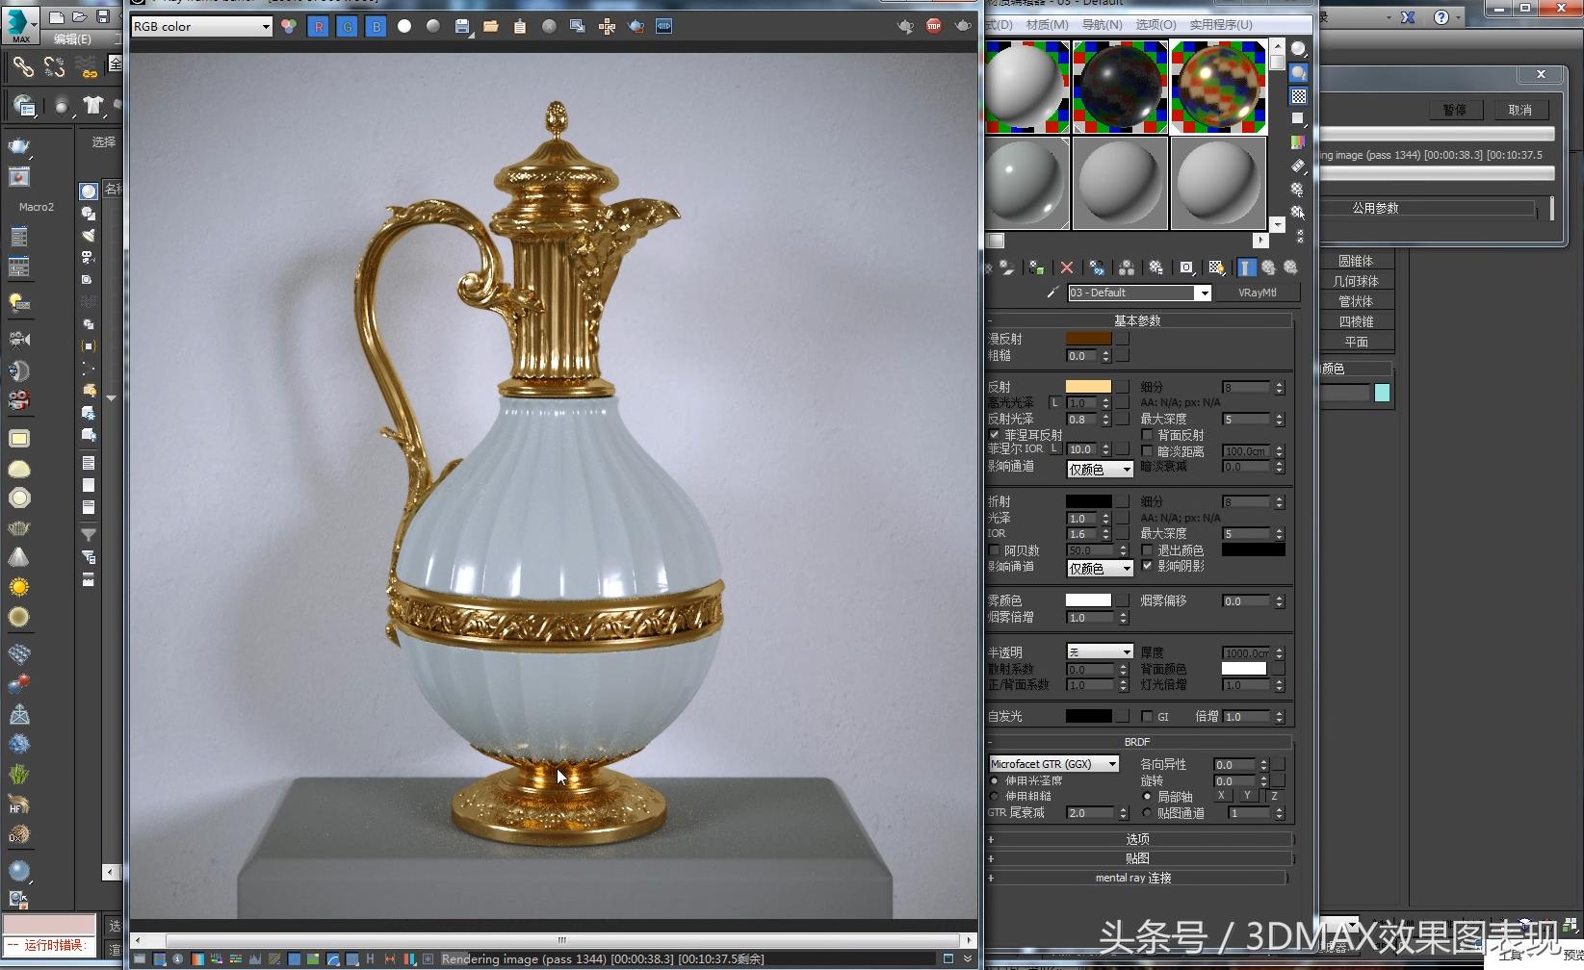1584x970 pixels.
Task: Save the rendered image with disk icon
Action: [462, 27]
